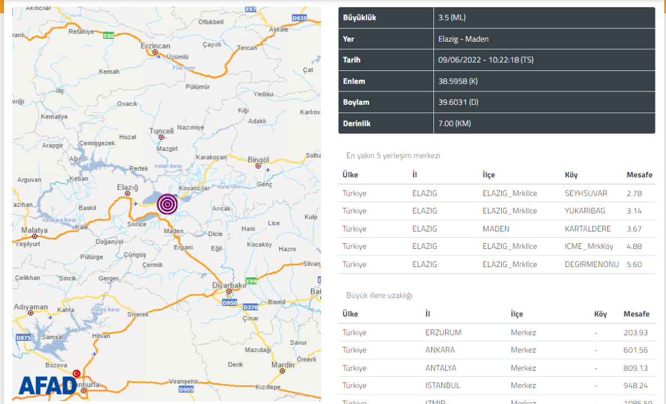Click the Malatya city label on map

[x=34, y=229]
